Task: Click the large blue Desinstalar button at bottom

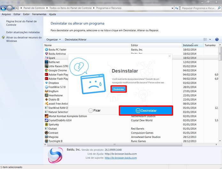Action: [146, 111]
